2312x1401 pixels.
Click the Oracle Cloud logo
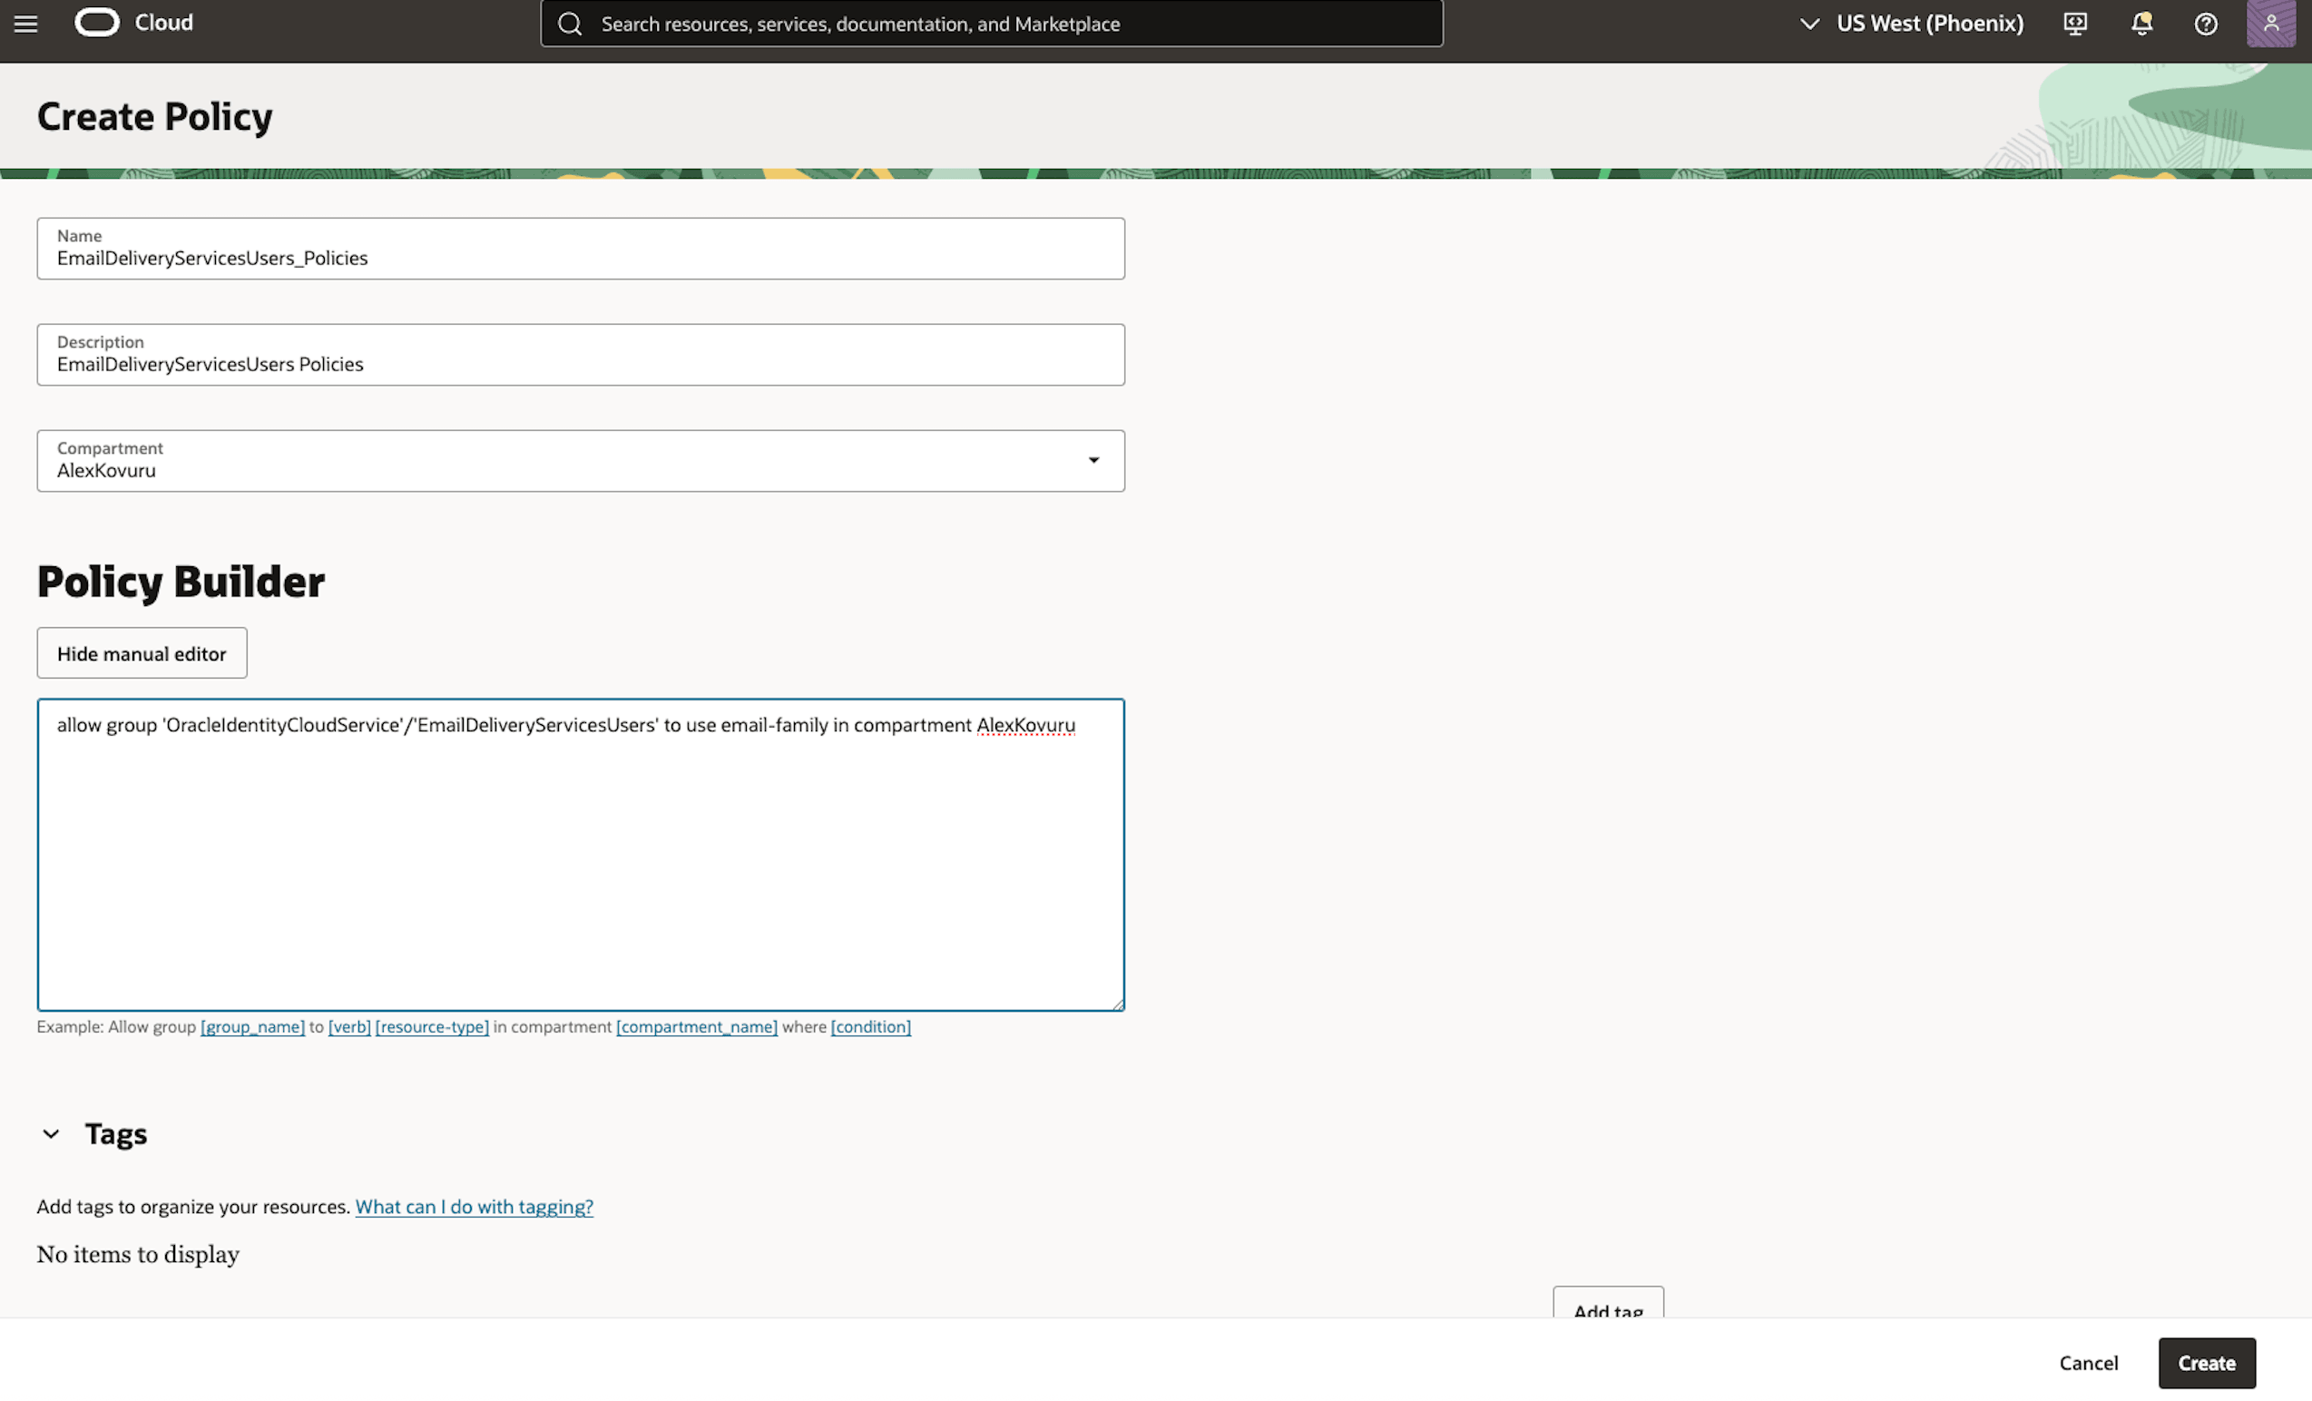click(98, 23)
